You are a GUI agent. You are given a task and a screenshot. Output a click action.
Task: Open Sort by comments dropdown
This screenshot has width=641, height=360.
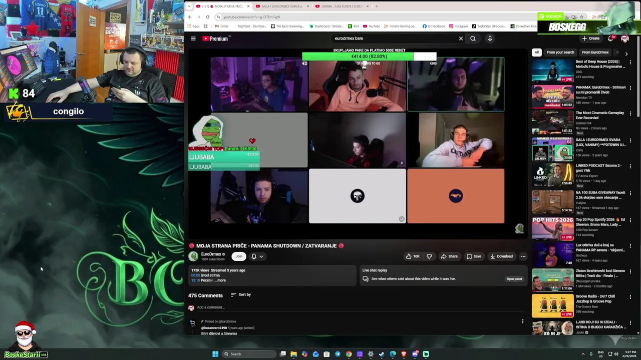(241, 294)
